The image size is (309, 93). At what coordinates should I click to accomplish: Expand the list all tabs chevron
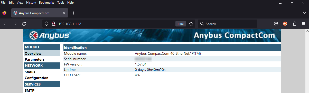pos(304,13)
